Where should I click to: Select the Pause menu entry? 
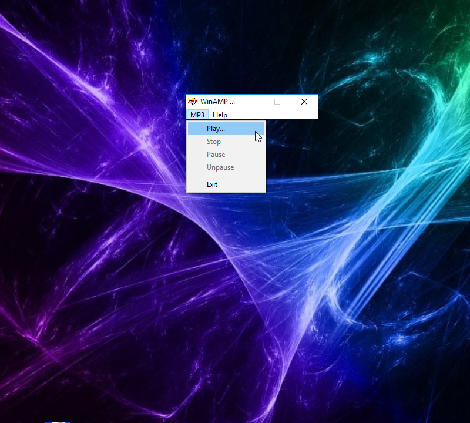tap(226, 155)
